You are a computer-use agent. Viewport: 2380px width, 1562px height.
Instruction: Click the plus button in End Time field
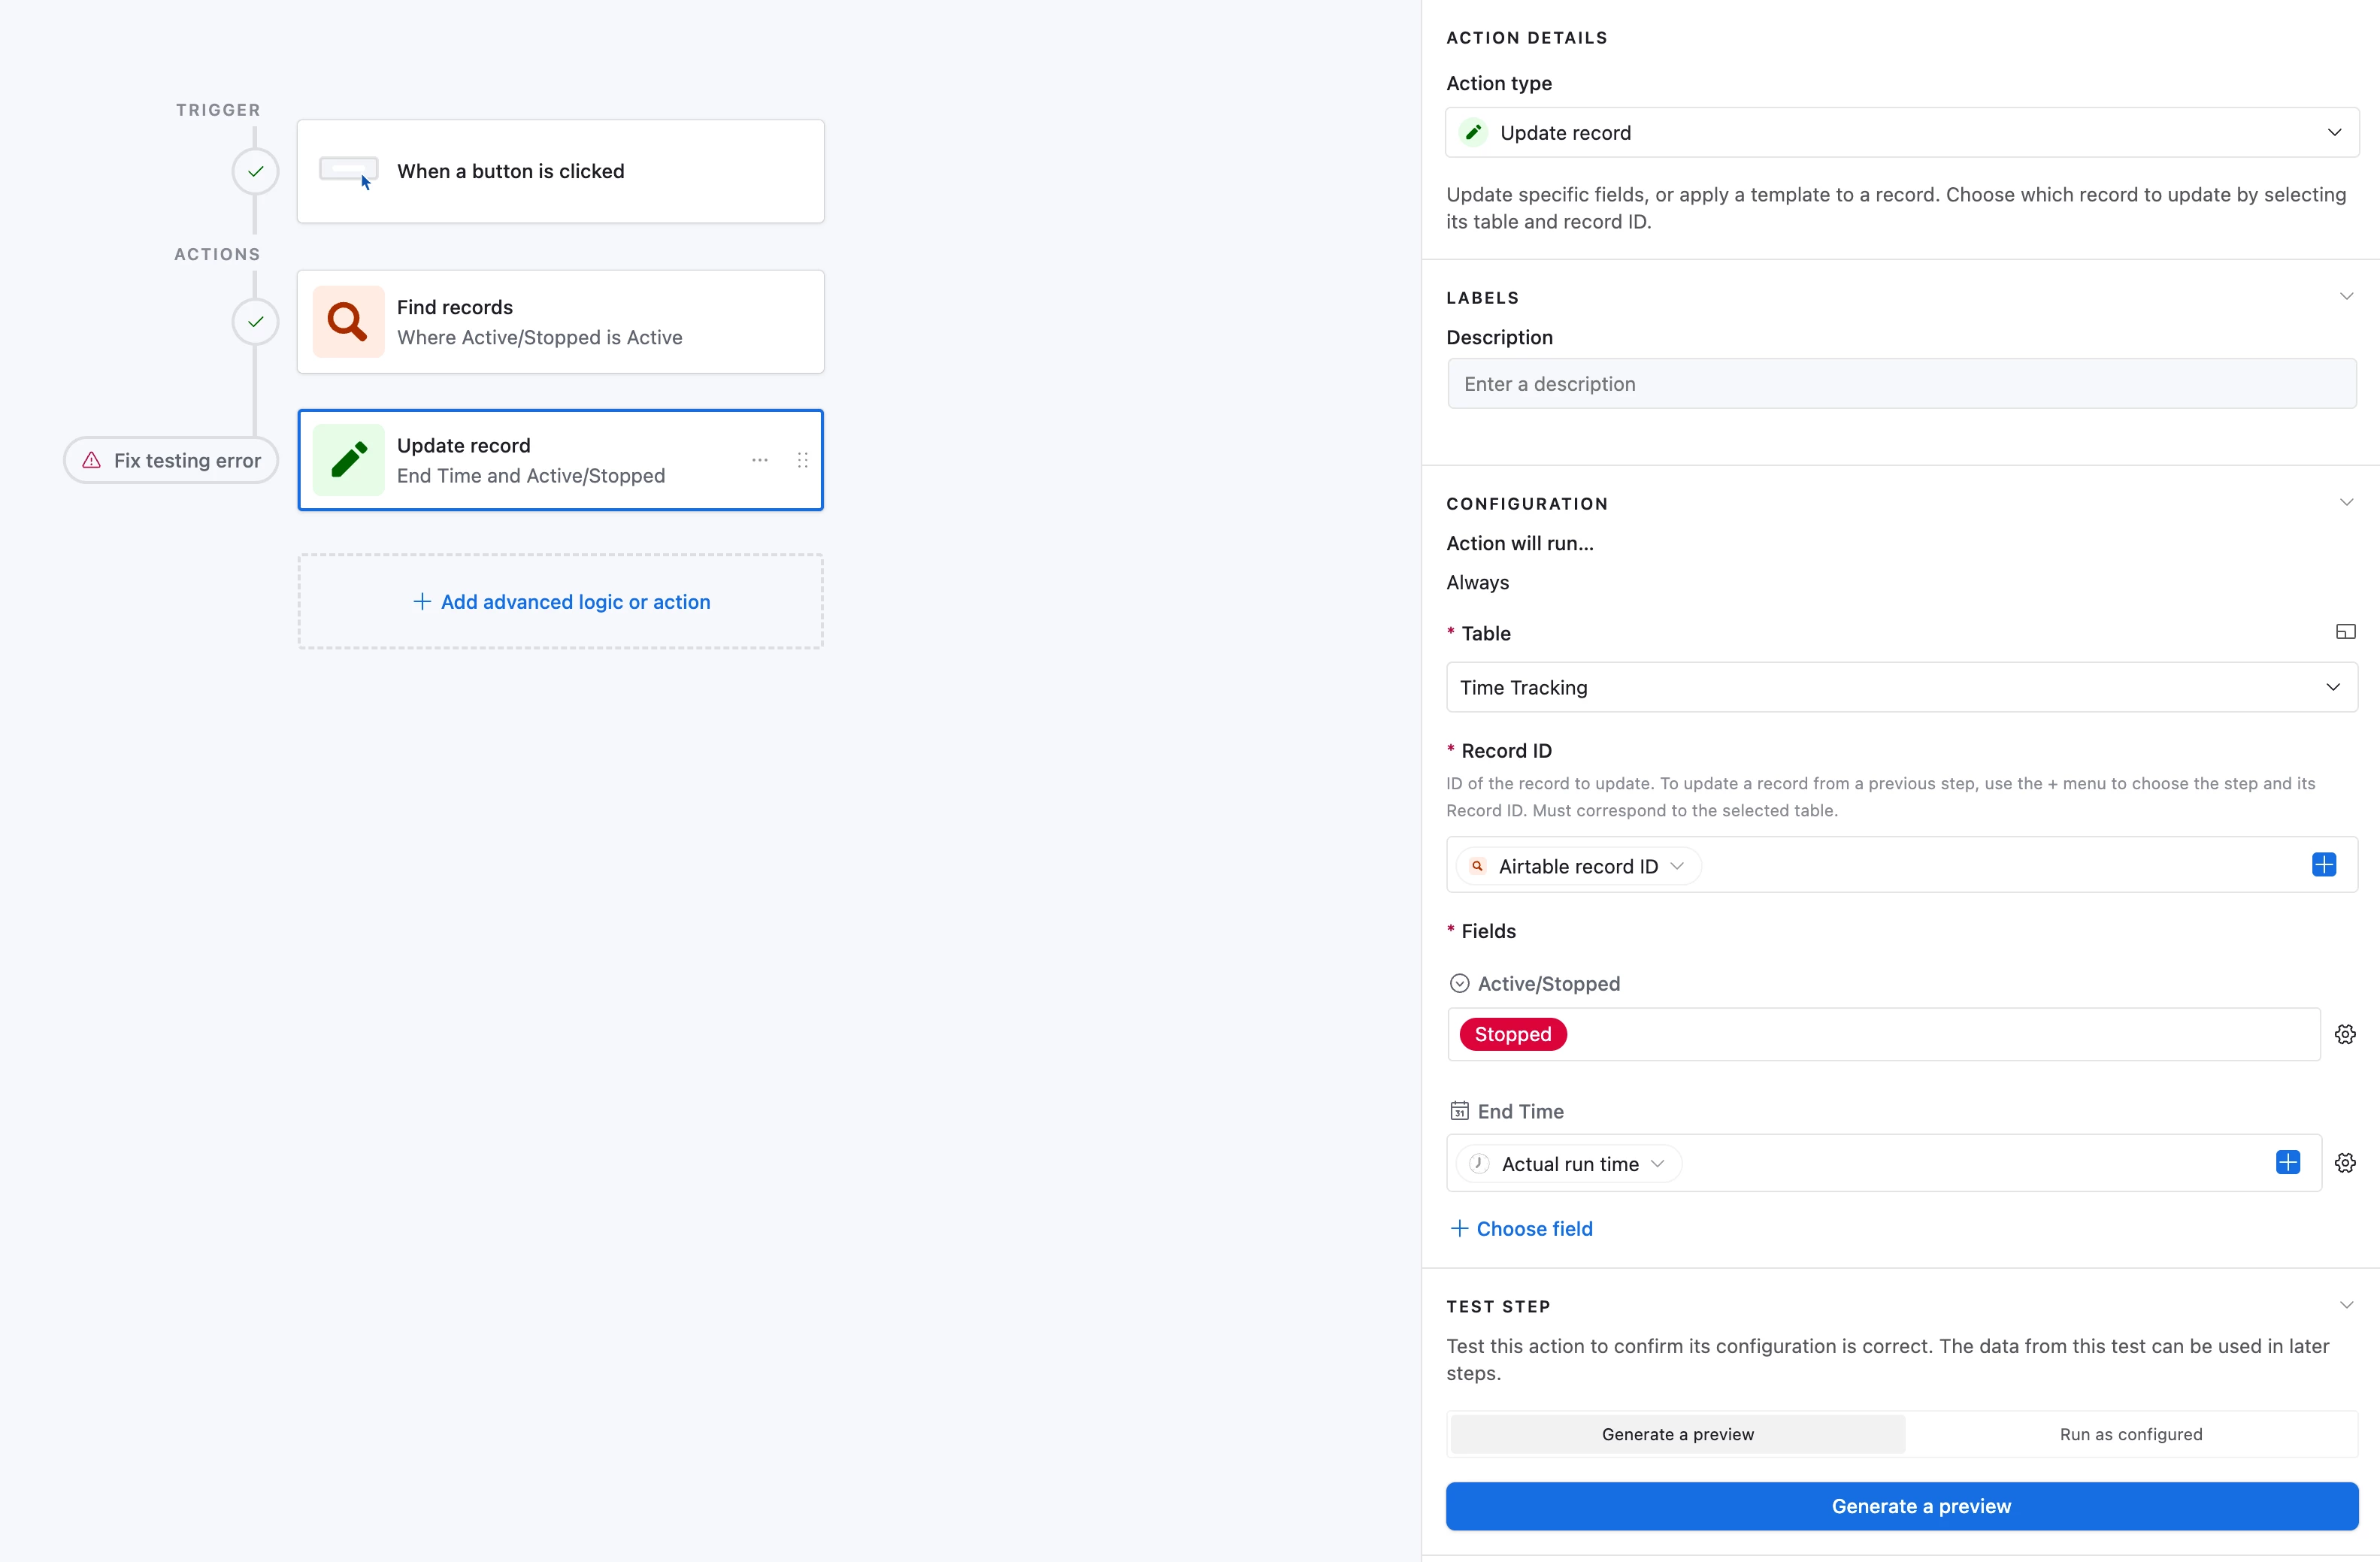2288,1162
